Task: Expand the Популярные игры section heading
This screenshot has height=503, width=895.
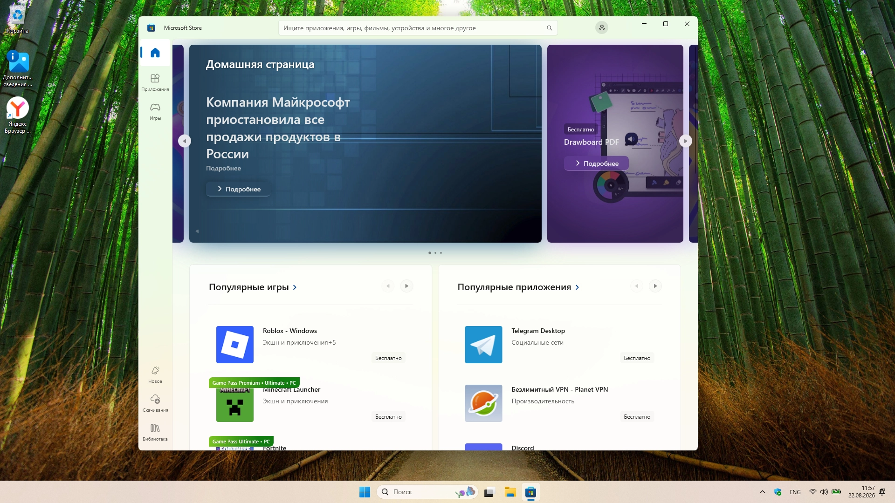Action: (253, 287)
